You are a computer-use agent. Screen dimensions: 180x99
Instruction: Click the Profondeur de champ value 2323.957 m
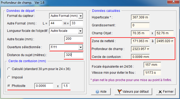(140, 49)
